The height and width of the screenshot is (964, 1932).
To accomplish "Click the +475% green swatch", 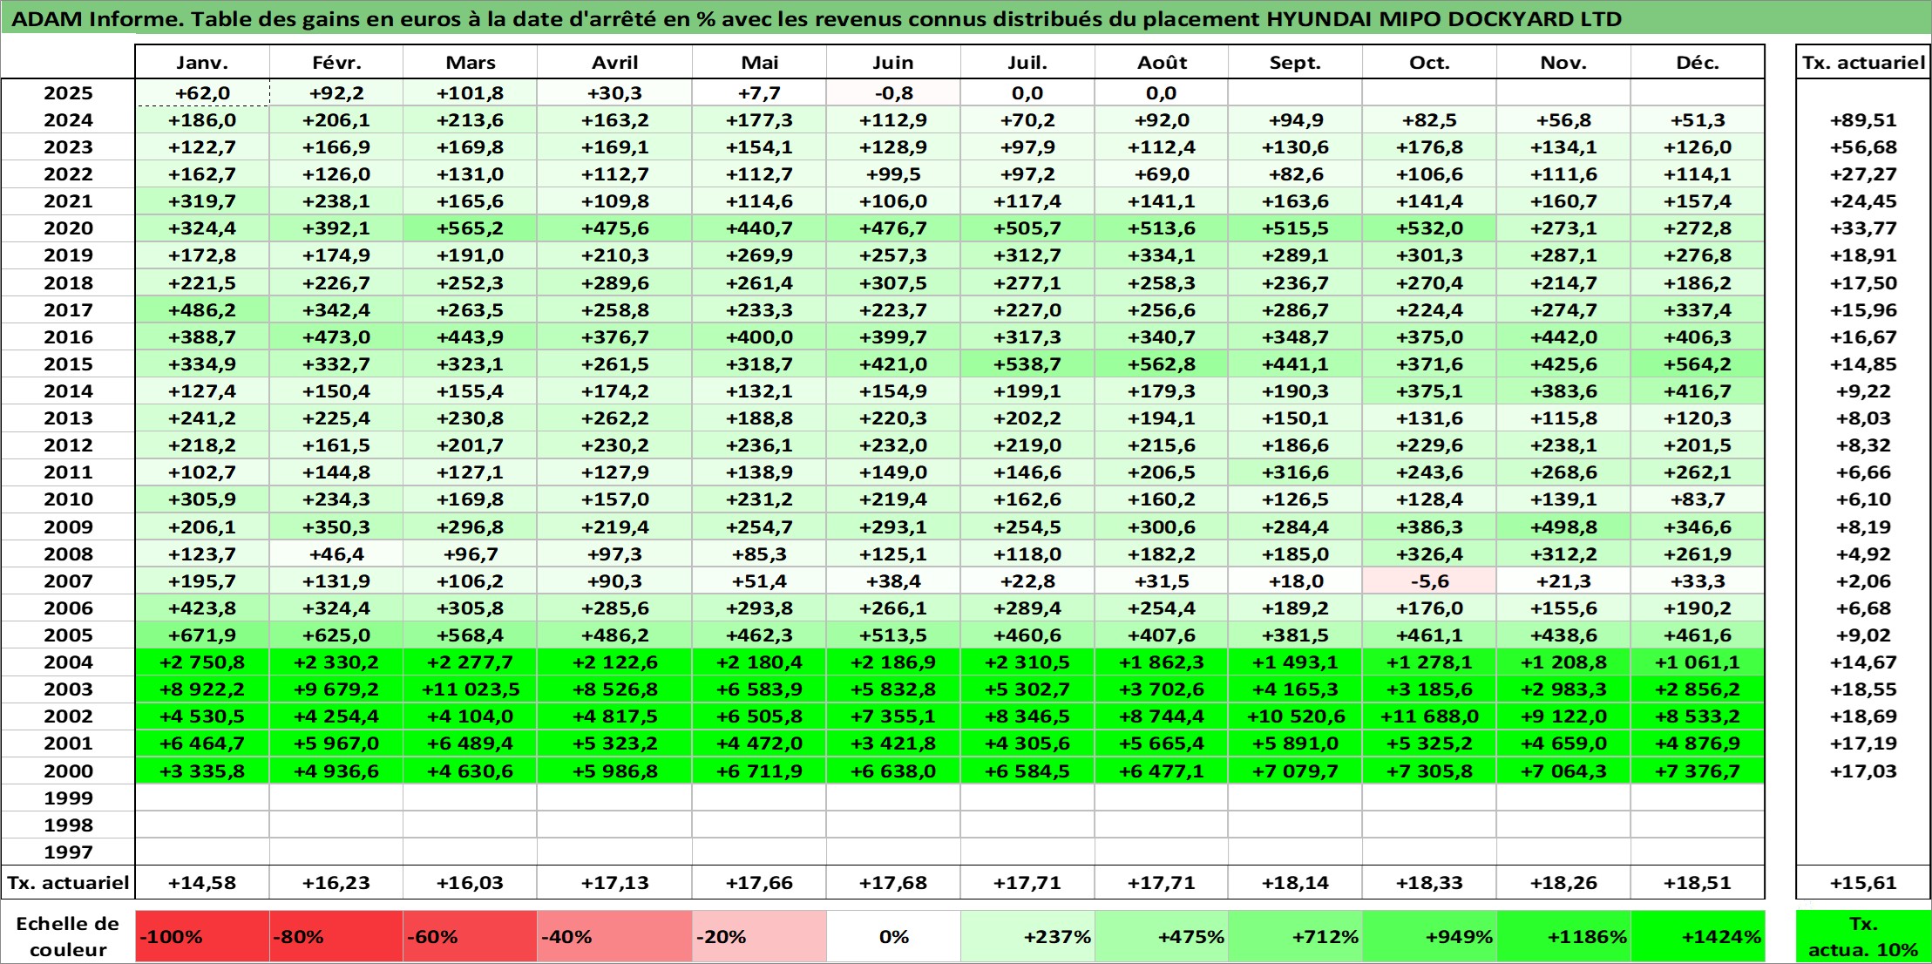I will pyautogui.click(x=1162, y=936).
